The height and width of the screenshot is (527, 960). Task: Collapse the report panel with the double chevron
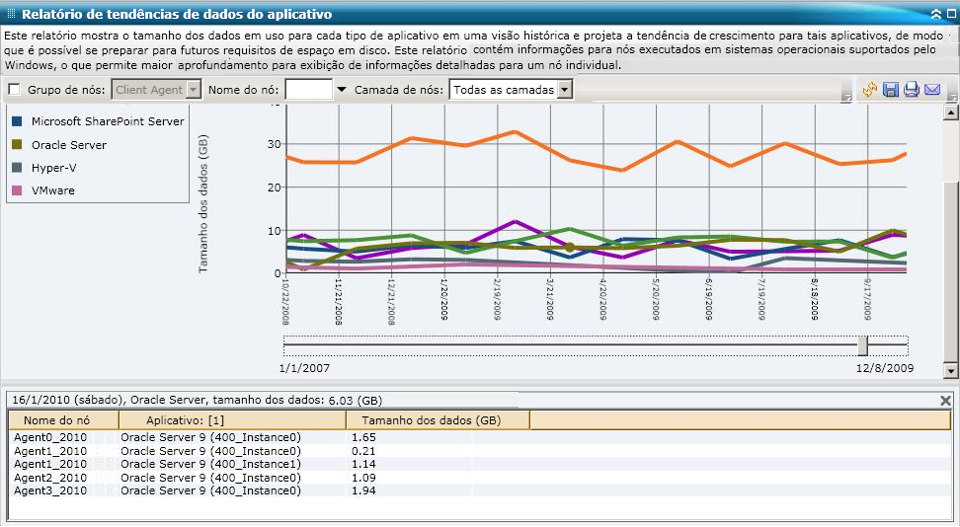[x=936, y=14]
